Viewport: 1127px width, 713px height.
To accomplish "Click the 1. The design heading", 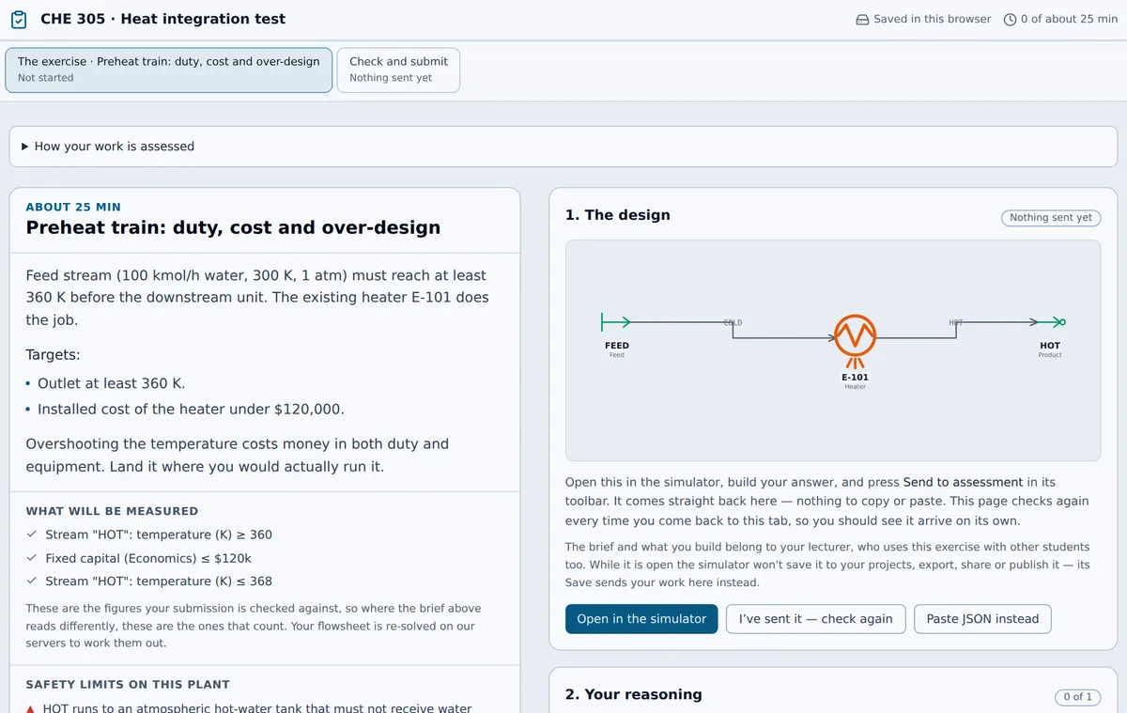I will (x=618, y=215).
